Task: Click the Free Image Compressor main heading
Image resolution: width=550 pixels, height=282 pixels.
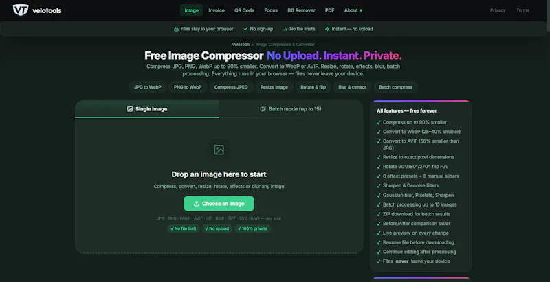Action: [x=203, y=56]
